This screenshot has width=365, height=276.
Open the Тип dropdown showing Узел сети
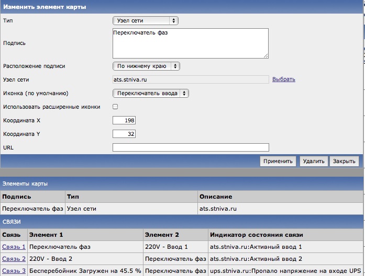(146, 21)
